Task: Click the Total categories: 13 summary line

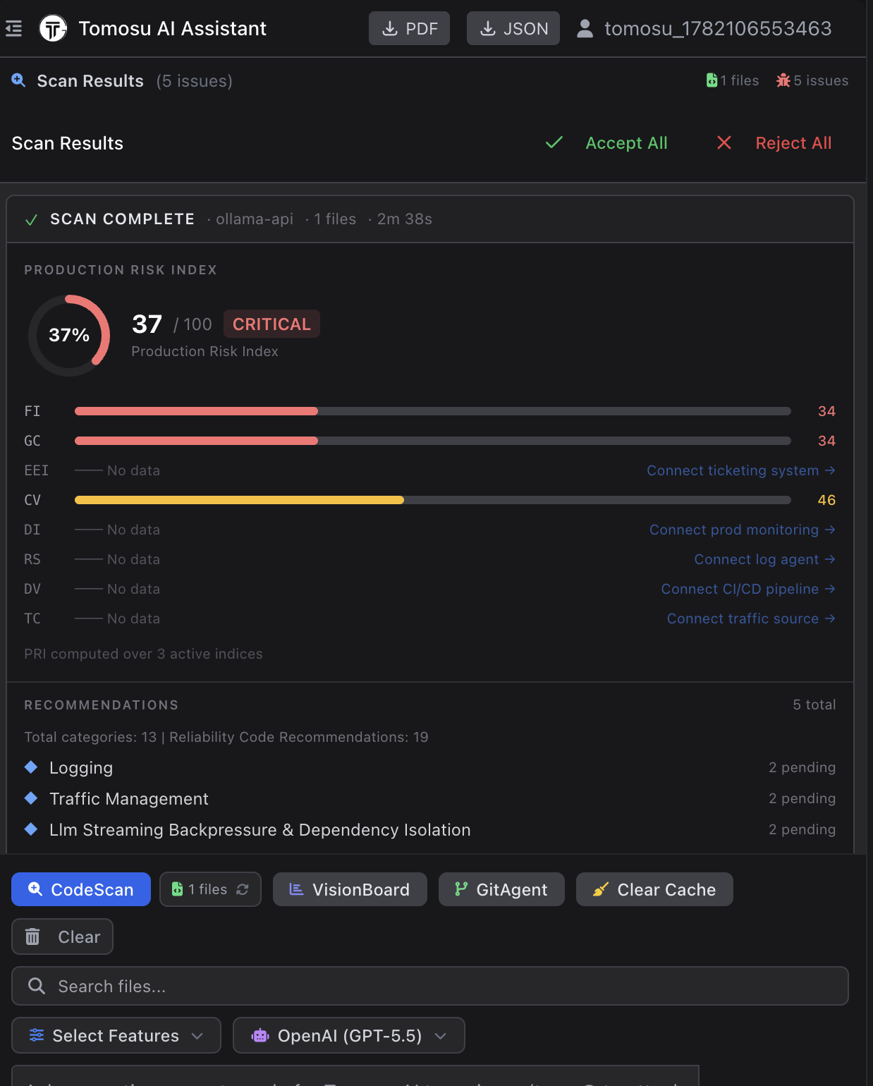Action: (x=226, y=737)
